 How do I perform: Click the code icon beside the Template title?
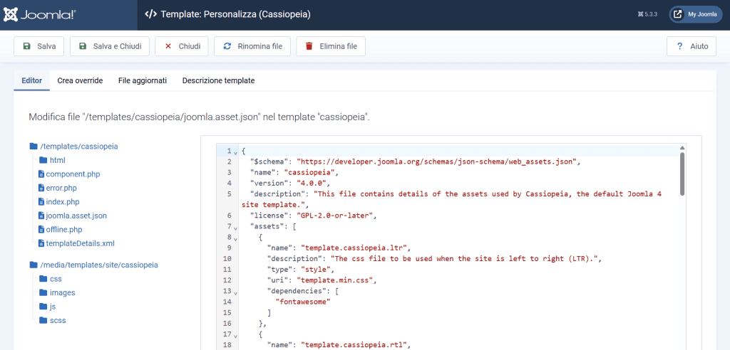[x=150, y=14]
